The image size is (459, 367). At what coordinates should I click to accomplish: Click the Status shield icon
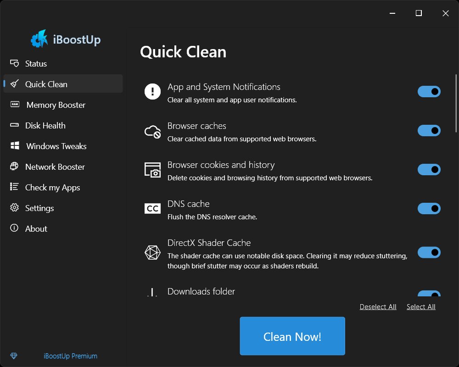(14, 63)
